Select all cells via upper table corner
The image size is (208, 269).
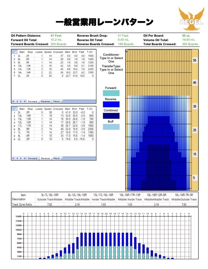coord(14,52)
